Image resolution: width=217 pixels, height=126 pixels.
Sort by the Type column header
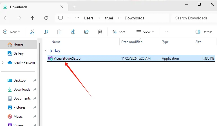[165, 42]
